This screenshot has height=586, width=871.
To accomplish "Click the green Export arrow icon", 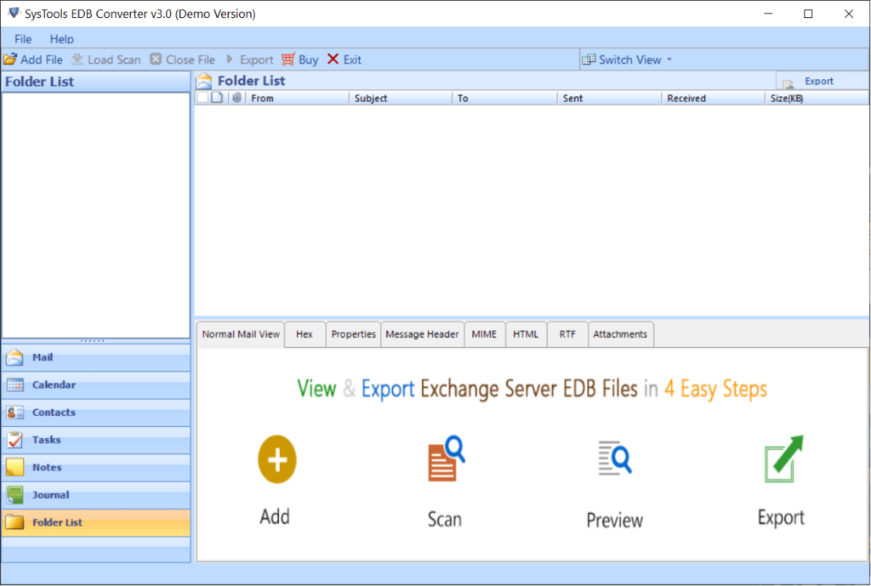I will tap(783, 458).
